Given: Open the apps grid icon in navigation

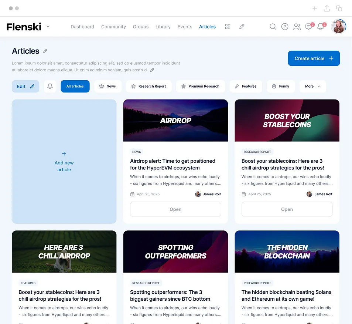Looking at the screenshot, I should [x=228, y=27].
